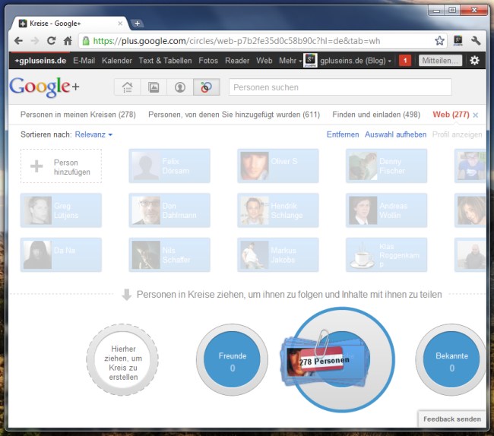Open the wrench settings menu in Chrome
Image resolution: width=494 pixels, height=436 pixels.
pyautogui.click(x=476, y=40)
